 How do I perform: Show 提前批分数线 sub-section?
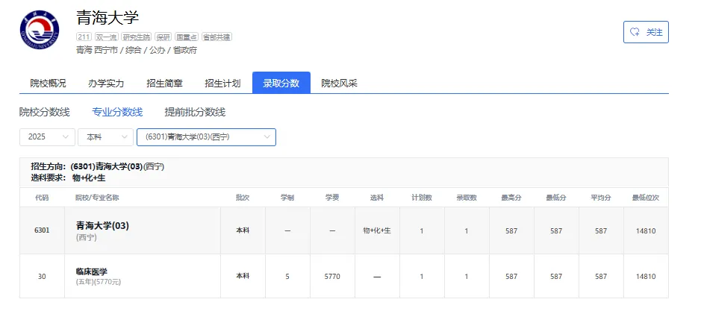(195, 112)
